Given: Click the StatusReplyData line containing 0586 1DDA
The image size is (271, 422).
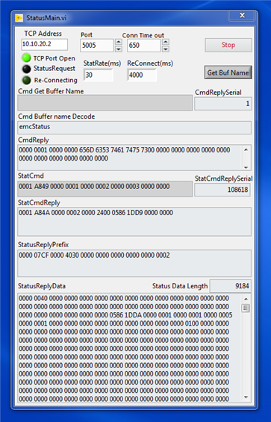Looking at the screenshot, I should point(125,315).
